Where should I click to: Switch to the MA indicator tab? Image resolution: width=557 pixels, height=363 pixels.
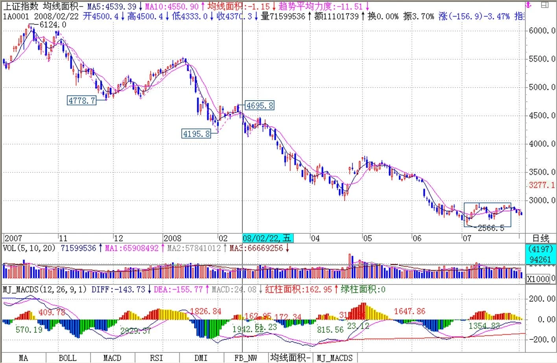pos(23,358)
